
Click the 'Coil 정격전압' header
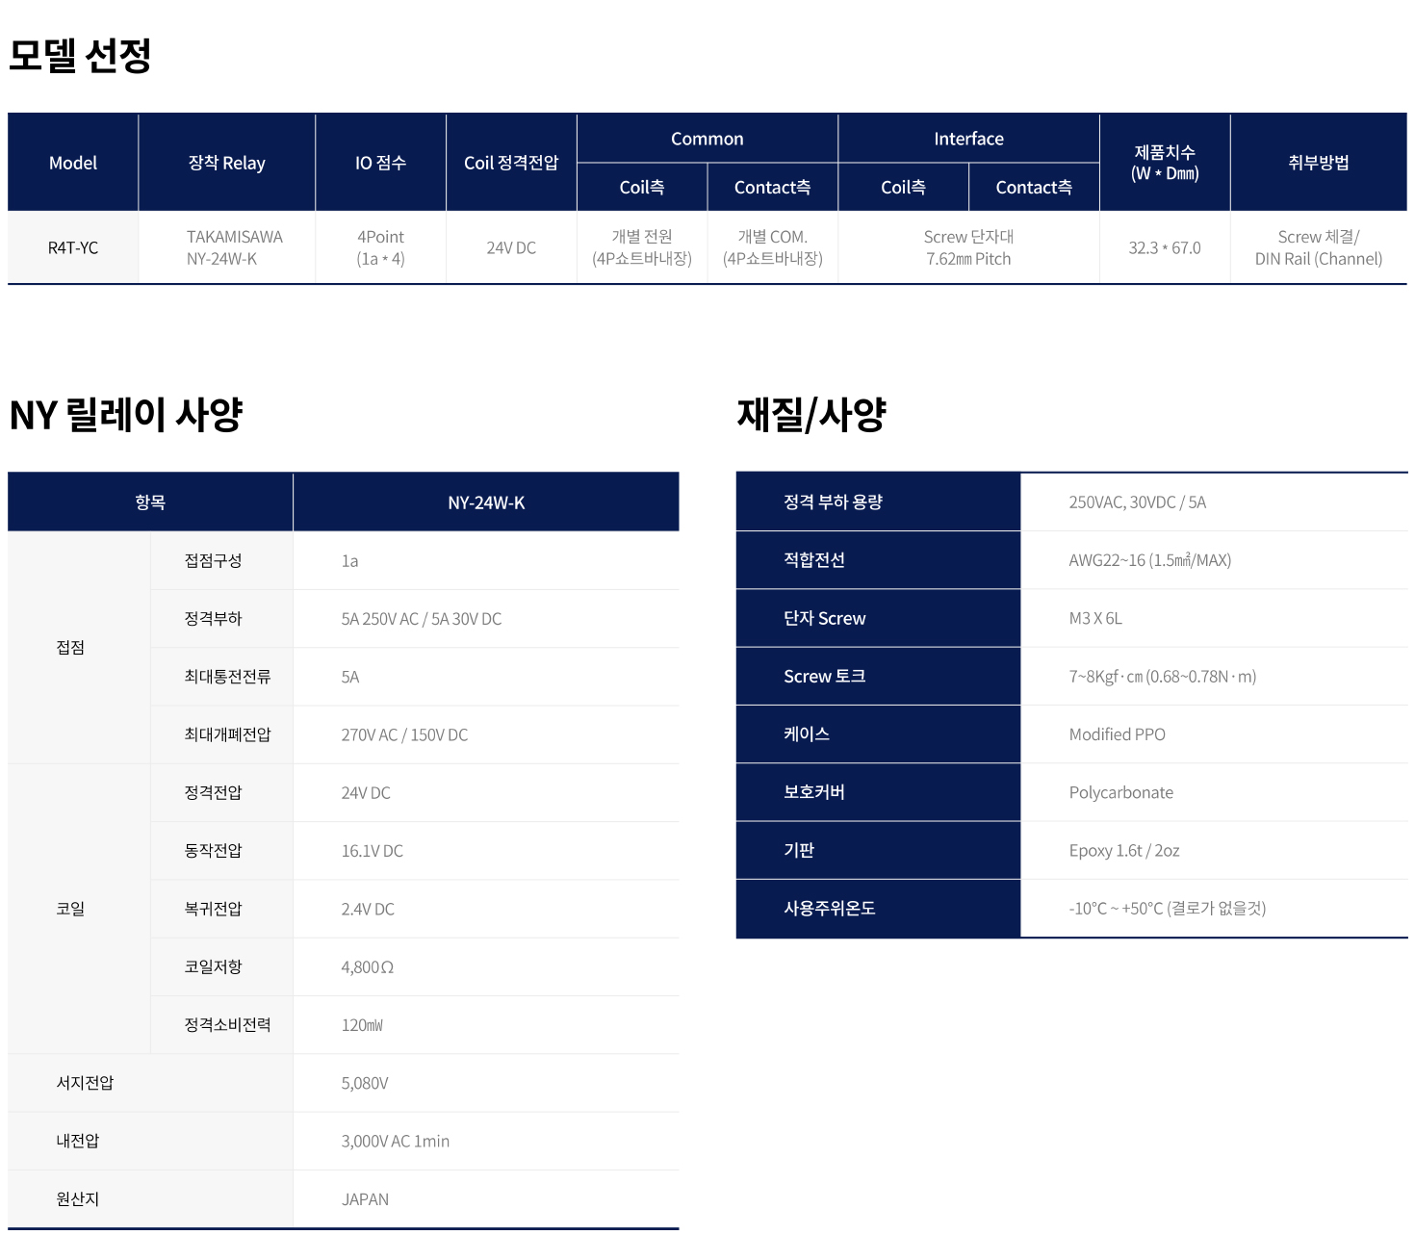[x=511, y=163]
